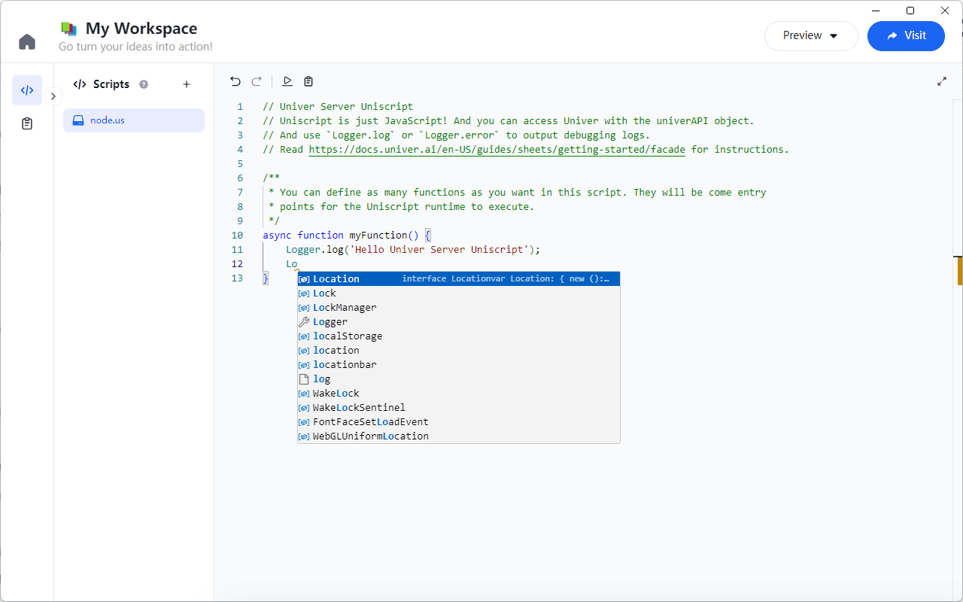This screenshot has width=963, height=602.
Task: Click the wrench icon beside Logger
Action: pos(304,321)
